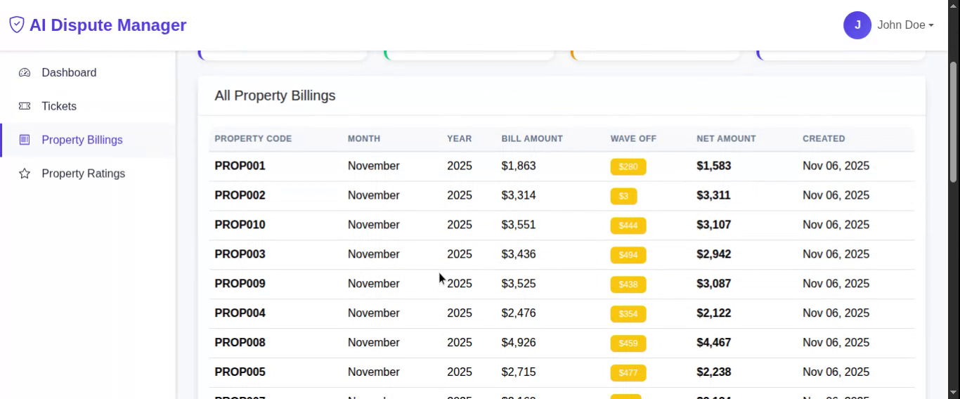Select the PROP009 row code
This screenshot has width=960, height=399.
pyautogui.click(x=240, y=284)
